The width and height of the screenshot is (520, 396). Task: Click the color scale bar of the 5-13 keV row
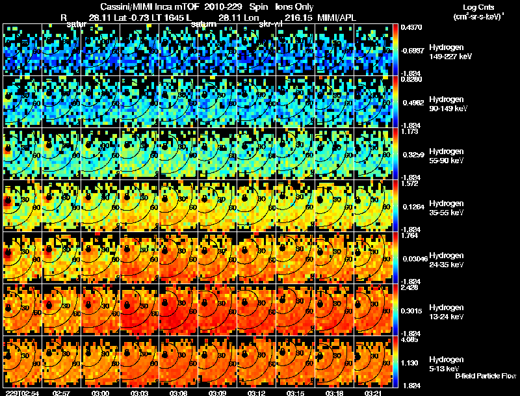pos(395,362)
